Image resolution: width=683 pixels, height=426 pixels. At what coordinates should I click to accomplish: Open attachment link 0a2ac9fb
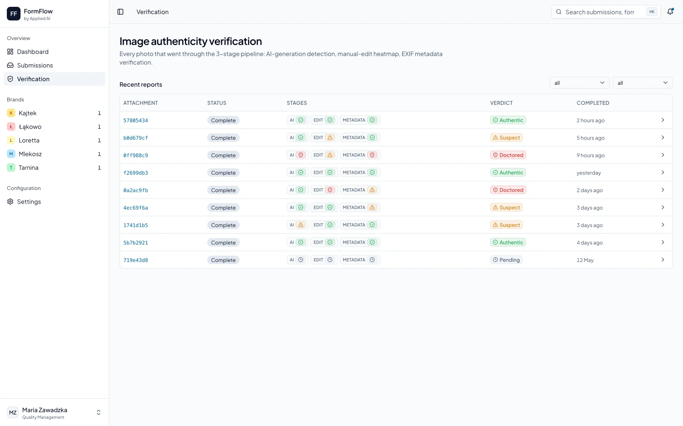(136, 190)
